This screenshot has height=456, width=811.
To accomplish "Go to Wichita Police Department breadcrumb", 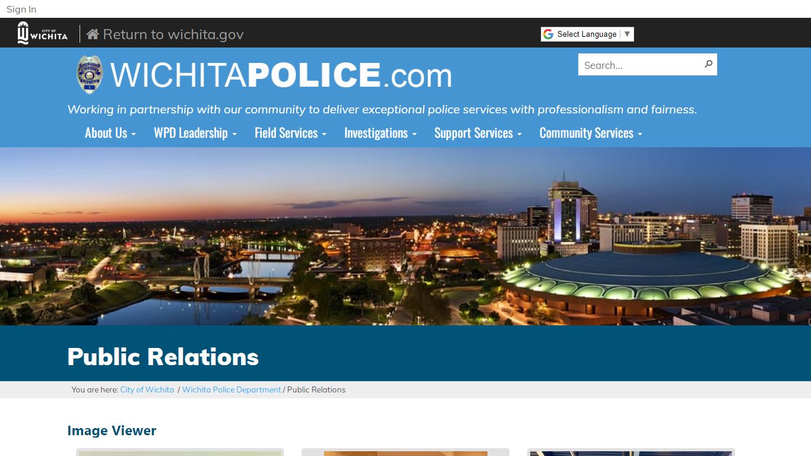I will tap(232, 390).
